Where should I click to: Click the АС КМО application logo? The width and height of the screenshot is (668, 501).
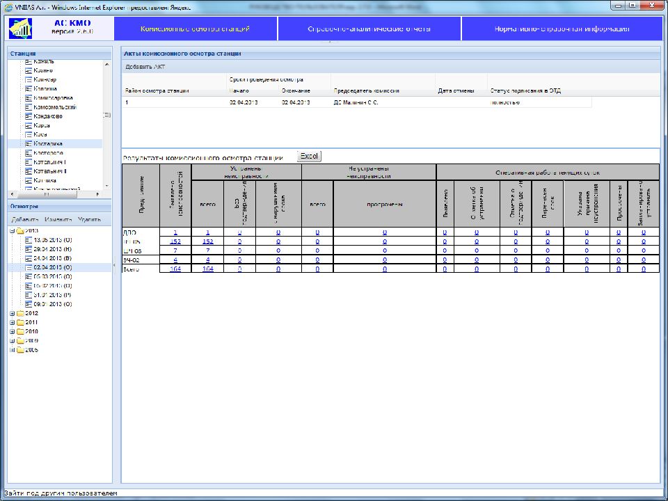(x=20, y=29)
